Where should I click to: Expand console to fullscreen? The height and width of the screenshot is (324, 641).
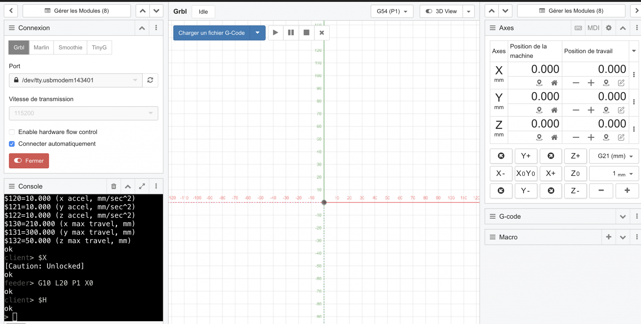[x=142, y=186]
